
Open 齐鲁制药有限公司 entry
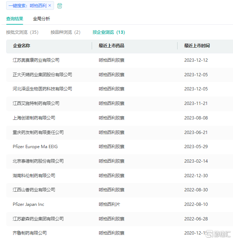[30, 233]
